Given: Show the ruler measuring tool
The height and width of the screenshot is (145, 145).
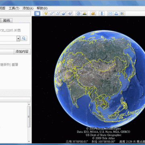Looking at the screenshot, I should click(102, 13).
